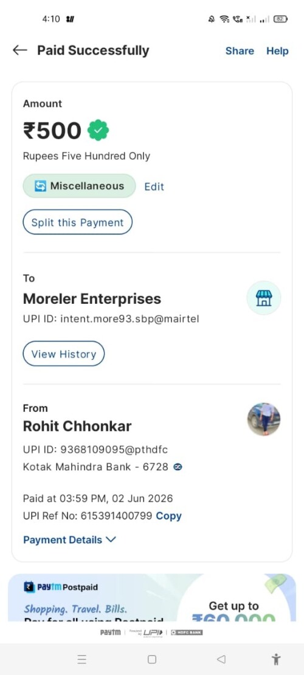Open Rohit Chhonkar's profile picture

point(263,419)
